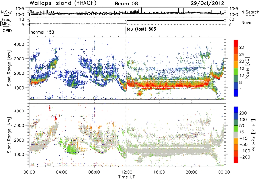Click the 'Power [dB]' colorbar label
259x179 pixels.
[247, 68]
